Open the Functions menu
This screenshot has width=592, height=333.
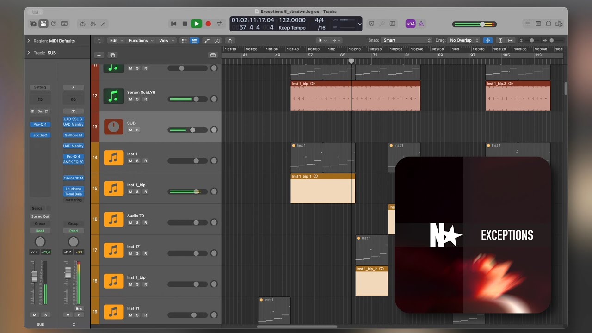pyautogui.click(x=141, y=41)
